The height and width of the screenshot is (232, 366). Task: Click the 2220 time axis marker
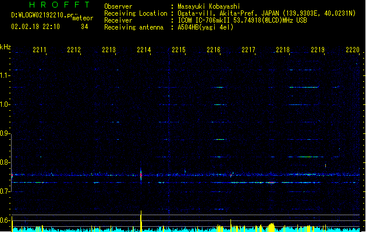353,50
